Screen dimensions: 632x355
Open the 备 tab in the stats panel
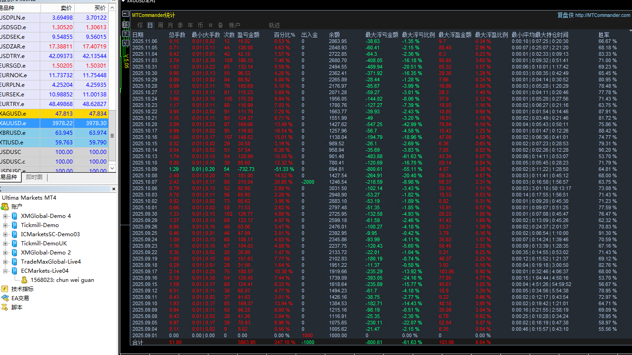pos(221,25)
